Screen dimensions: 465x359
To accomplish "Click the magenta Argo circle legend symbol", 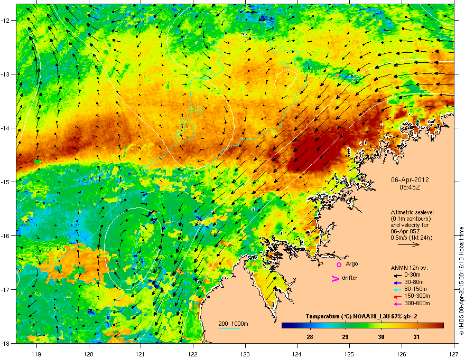I will 339,264.
